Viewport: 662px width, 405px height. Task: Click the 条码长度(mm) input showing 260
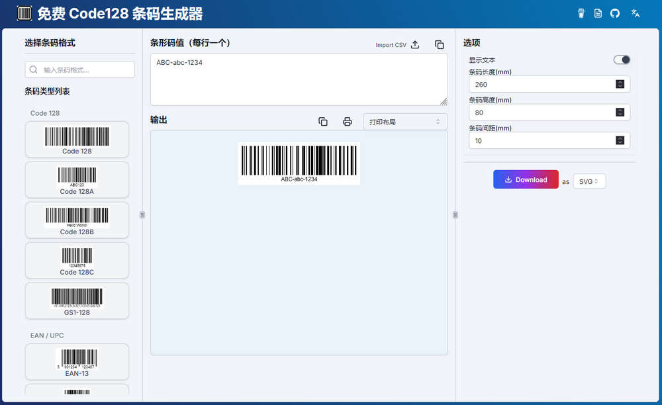click(x=549, y=85)
